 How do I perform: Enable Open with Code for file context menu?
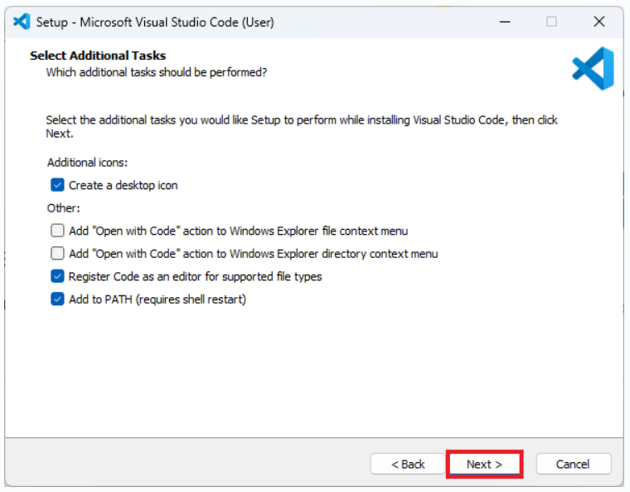point(57,231)
